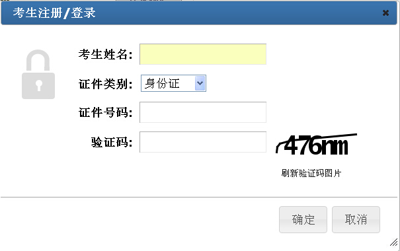The image size is (400, 251).
Task: Open the 证件类别 dropdown arrow
Action: click(x=200, y=83)
